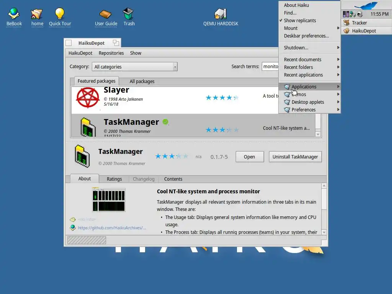This screenshot has height=294, width=392.
Task: Switch to Featured packages tab
Action: click(96, 81)
